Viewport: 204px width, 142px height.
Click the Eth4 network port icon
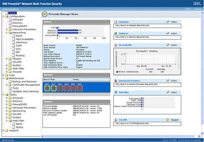coord(73,88)
